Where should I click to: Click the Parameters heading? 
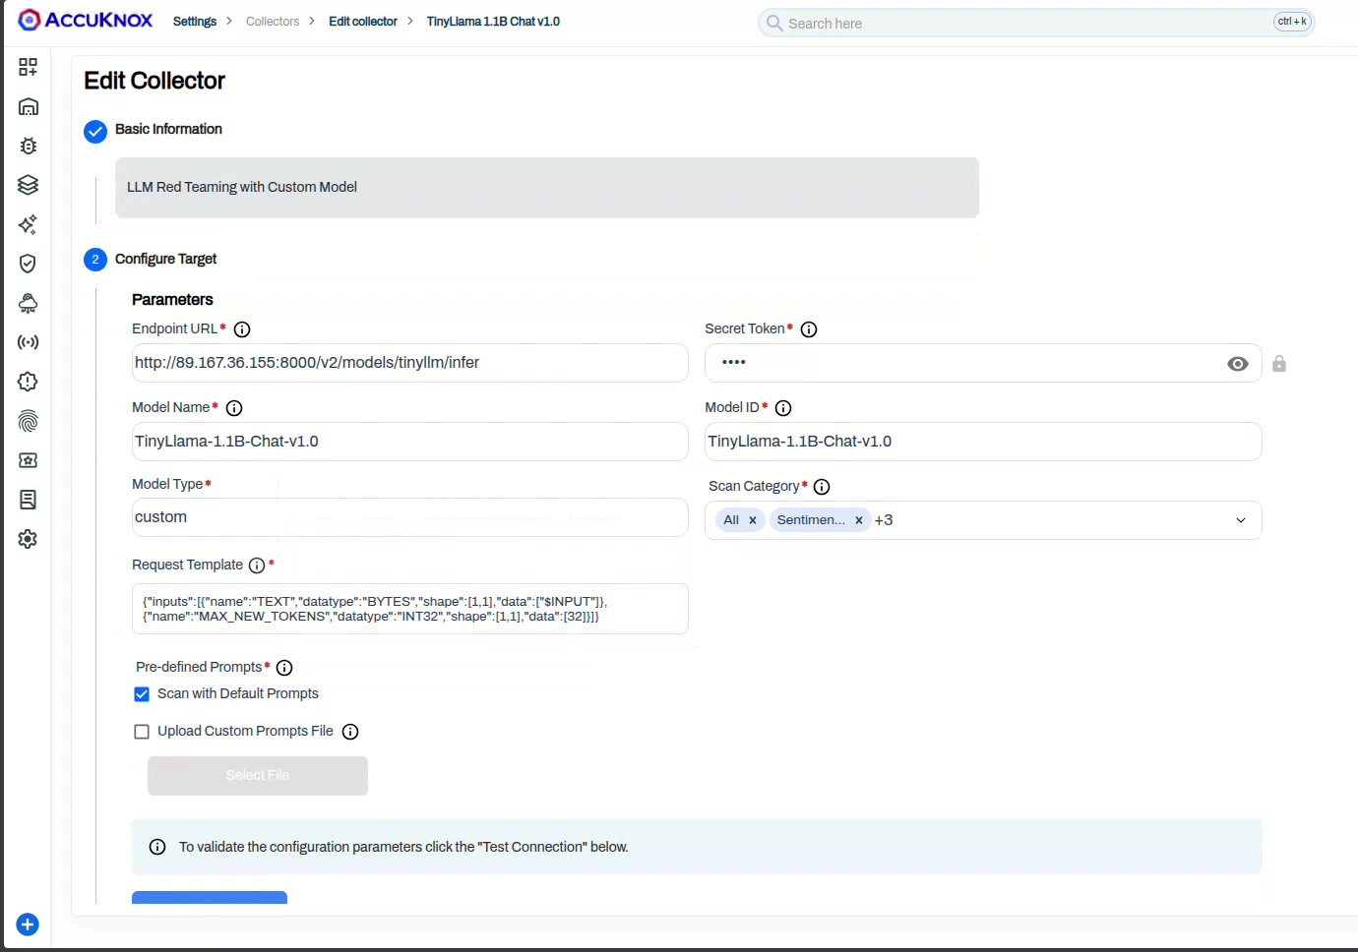point(172,300)
